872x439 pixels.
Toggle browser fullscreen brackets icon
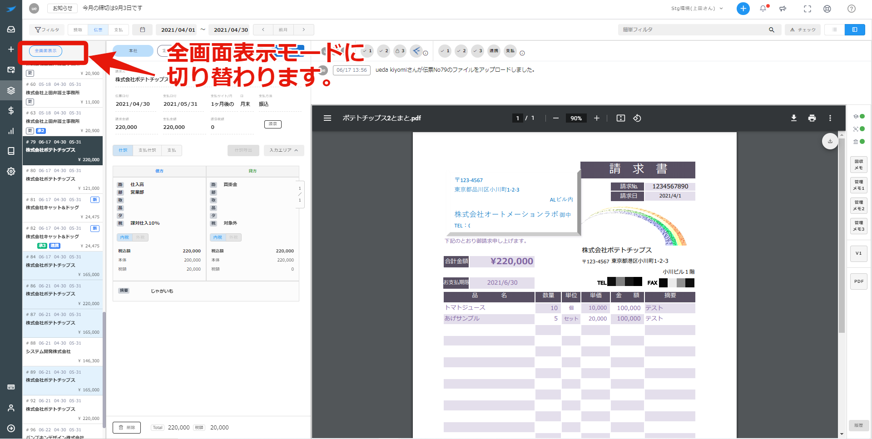click(808, 9)
